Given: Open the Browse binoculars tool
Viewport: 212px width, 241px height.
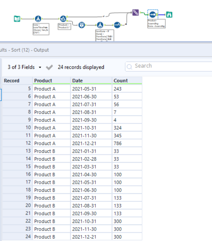Looking at the screenshot, I should click(169, 15).
